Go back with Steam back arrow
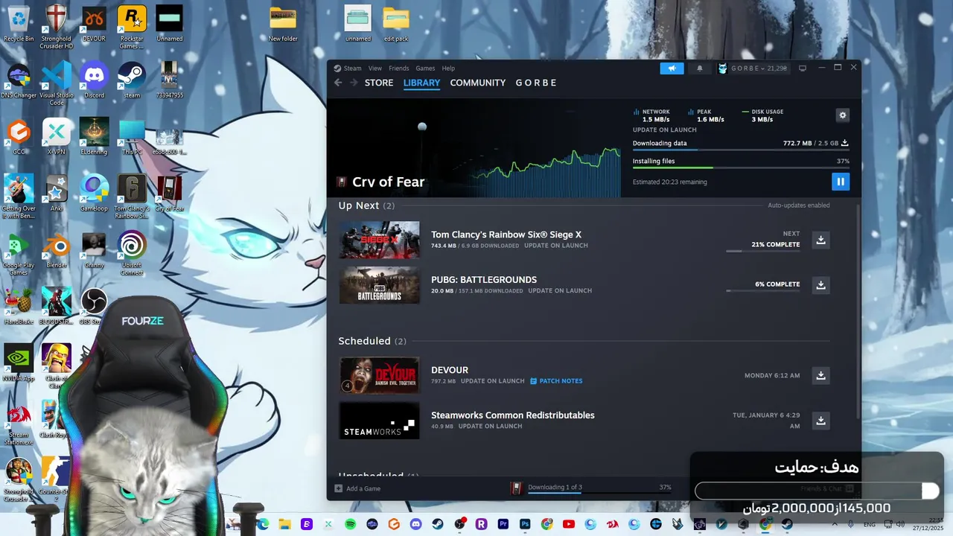The height and width of the screenshot is (536, 953). coord(338,83)
